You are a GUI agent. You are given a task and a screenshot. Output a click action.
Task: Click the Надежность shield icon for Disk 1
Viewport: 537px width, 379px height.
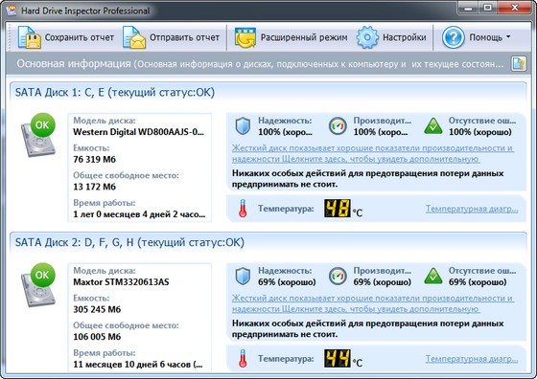pos(243,126)
